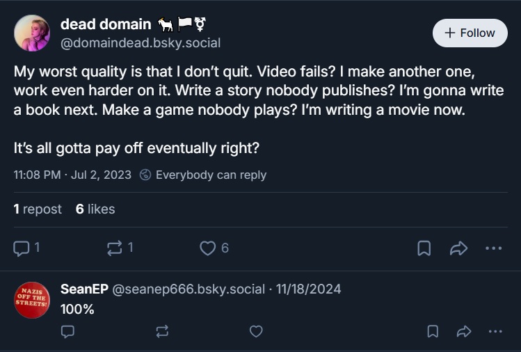This screenshot has width=521, height=352.
Task: Click the Everybody can reply setting
Action: [203, 175]
